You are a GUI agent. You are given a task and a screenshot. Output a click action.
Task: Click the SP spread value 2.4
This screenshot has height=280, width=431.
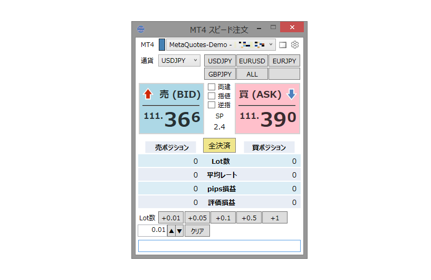point(219,127)
